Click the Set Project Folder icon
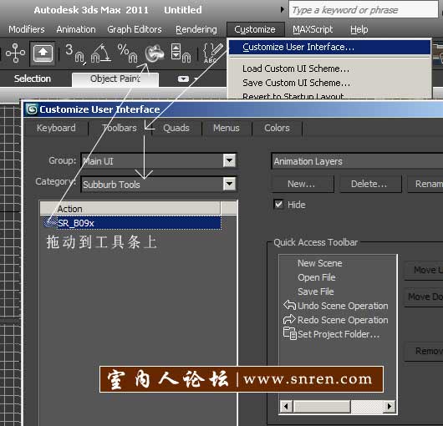443x426 pixels. click(x=290, y=333)
